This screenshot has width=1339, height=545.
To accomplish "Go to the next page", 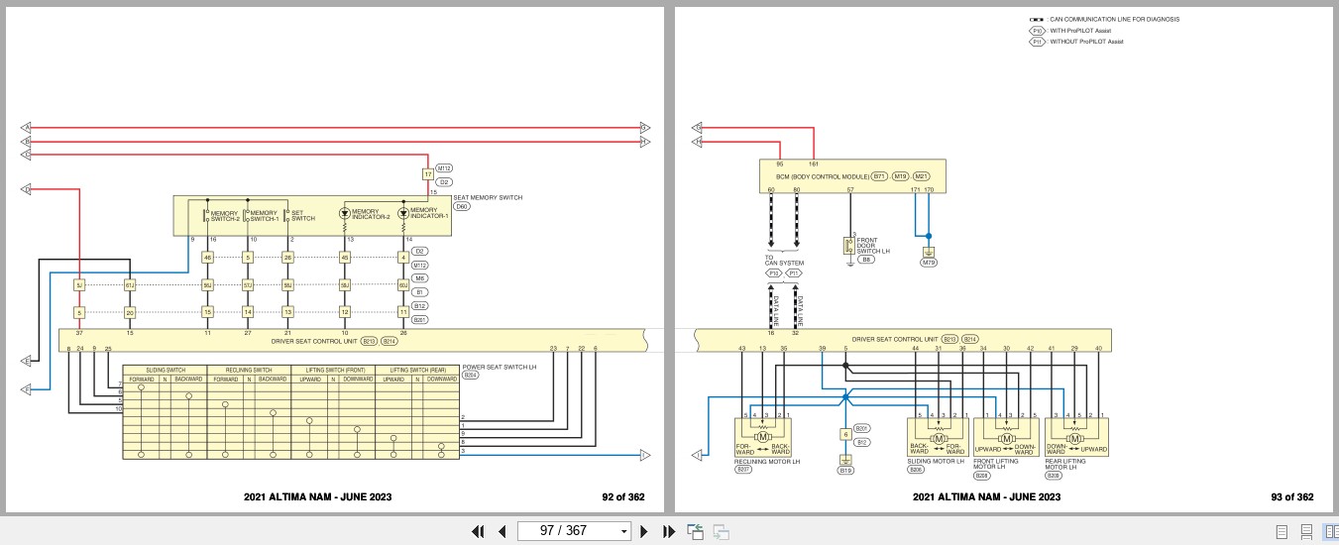I will (x=644, y=531).
